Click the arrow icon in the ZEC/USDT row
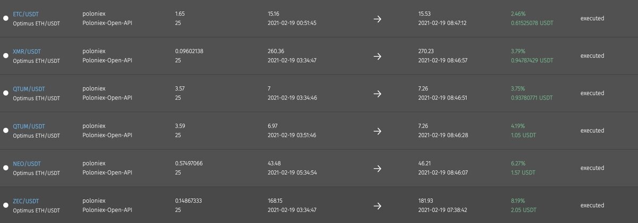 [377, 205]
